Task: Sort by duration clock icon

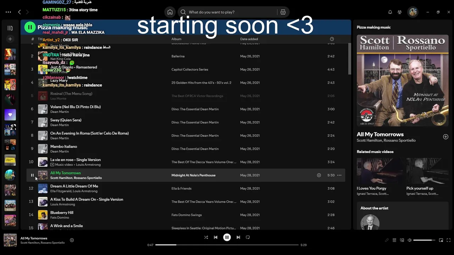Action: [332, 39]
